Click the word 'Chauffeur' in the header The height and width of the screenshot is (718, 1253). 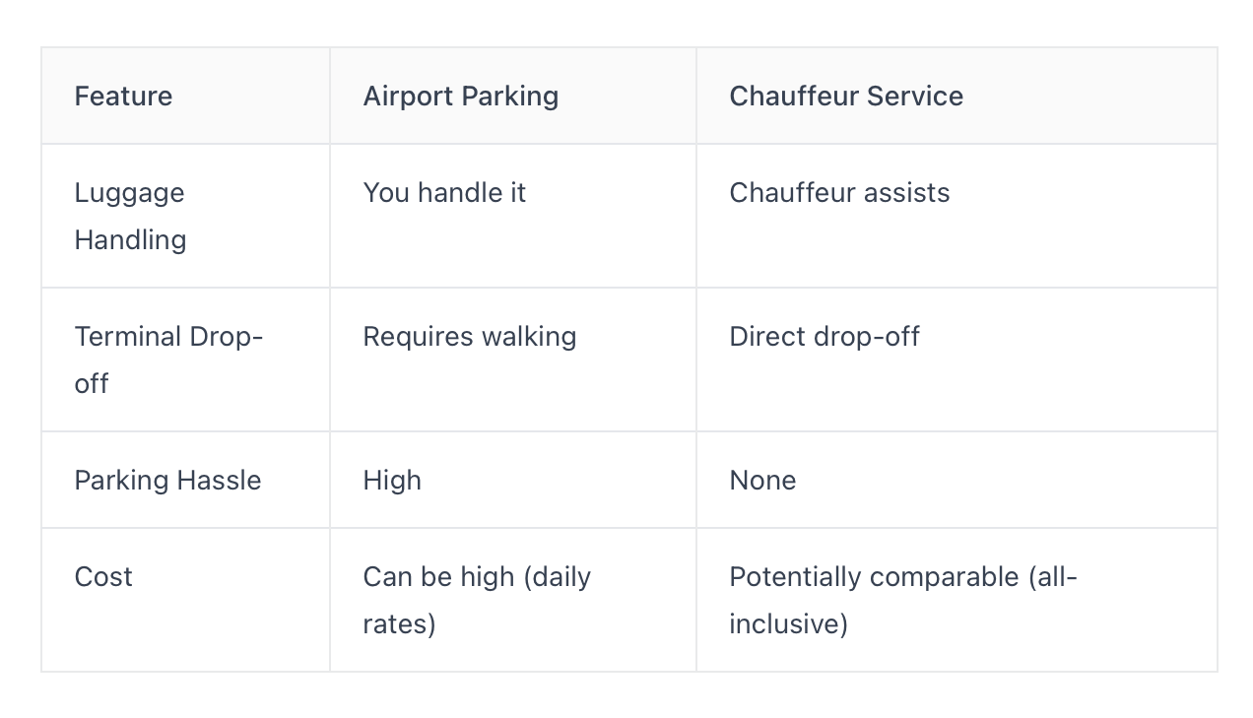[x=794, y=96]
